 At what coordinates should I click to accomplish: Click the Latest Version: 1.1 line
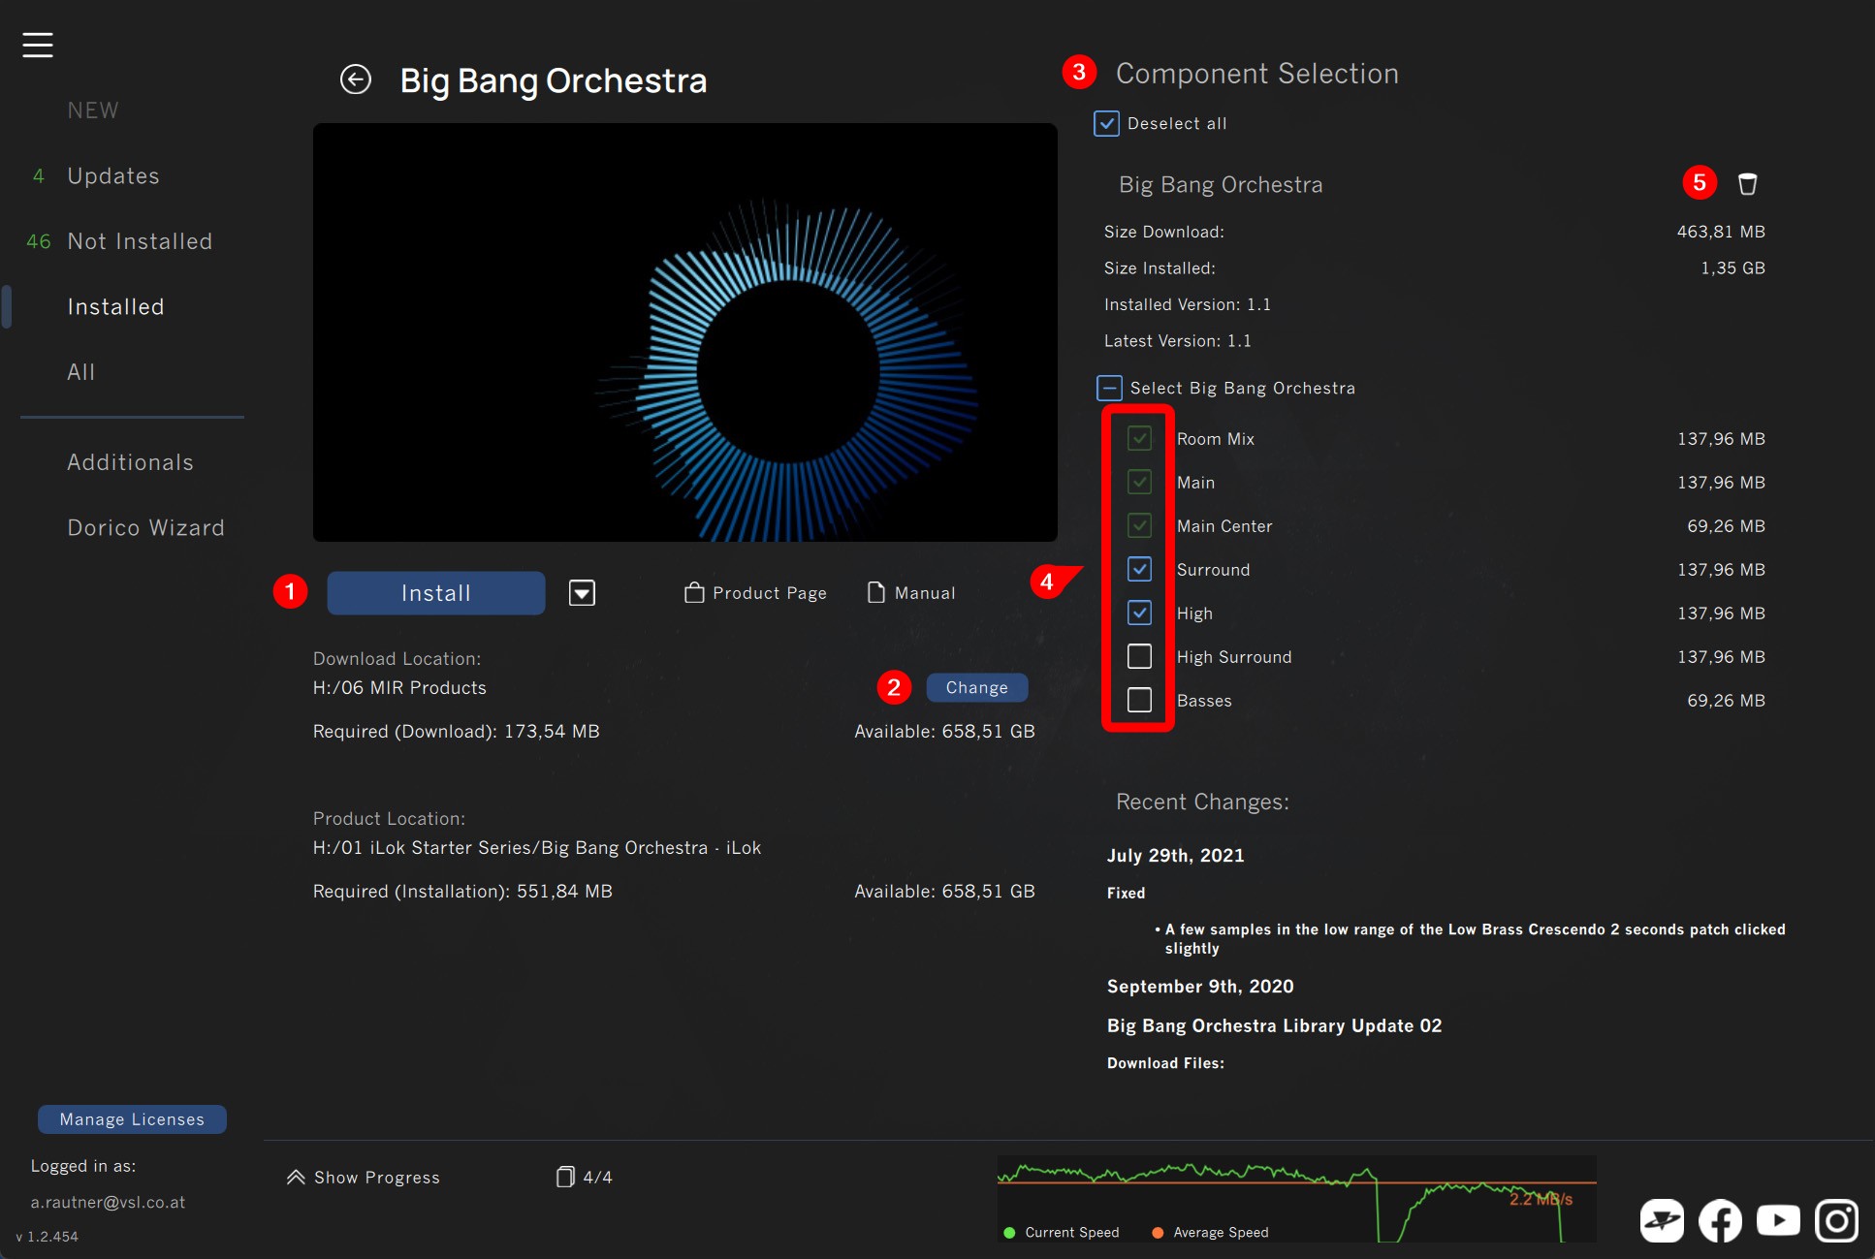(x=1177, y=341)
